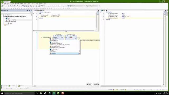Click the ellipsis button beside RELOAD input

click(53, 39)
